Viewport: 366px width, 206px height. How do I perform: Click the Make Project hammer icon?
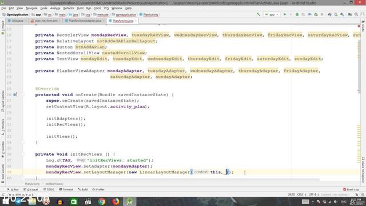click(x=258, y=14)
